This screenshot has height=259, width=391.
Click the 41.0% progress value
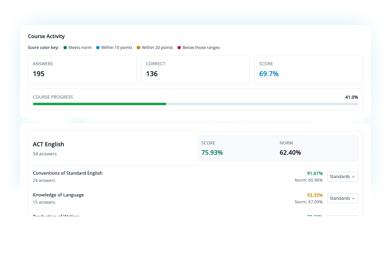[352, 97]
